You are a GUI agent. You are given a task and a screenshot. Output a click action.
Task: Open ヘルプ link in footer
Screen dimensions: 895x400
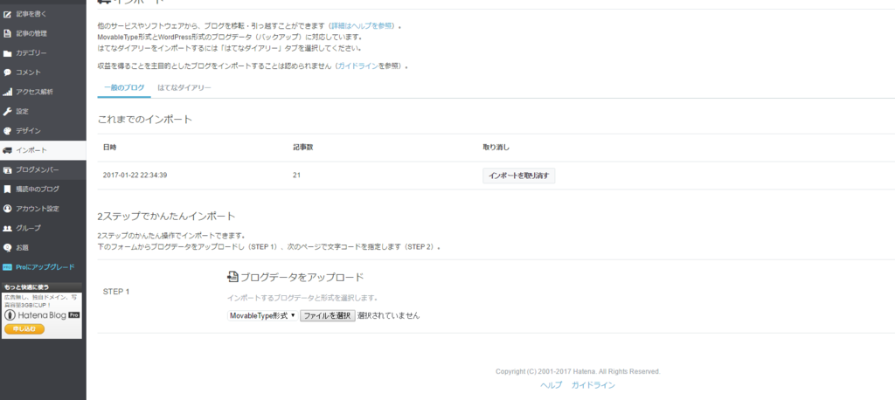click(x=552, y=385)
